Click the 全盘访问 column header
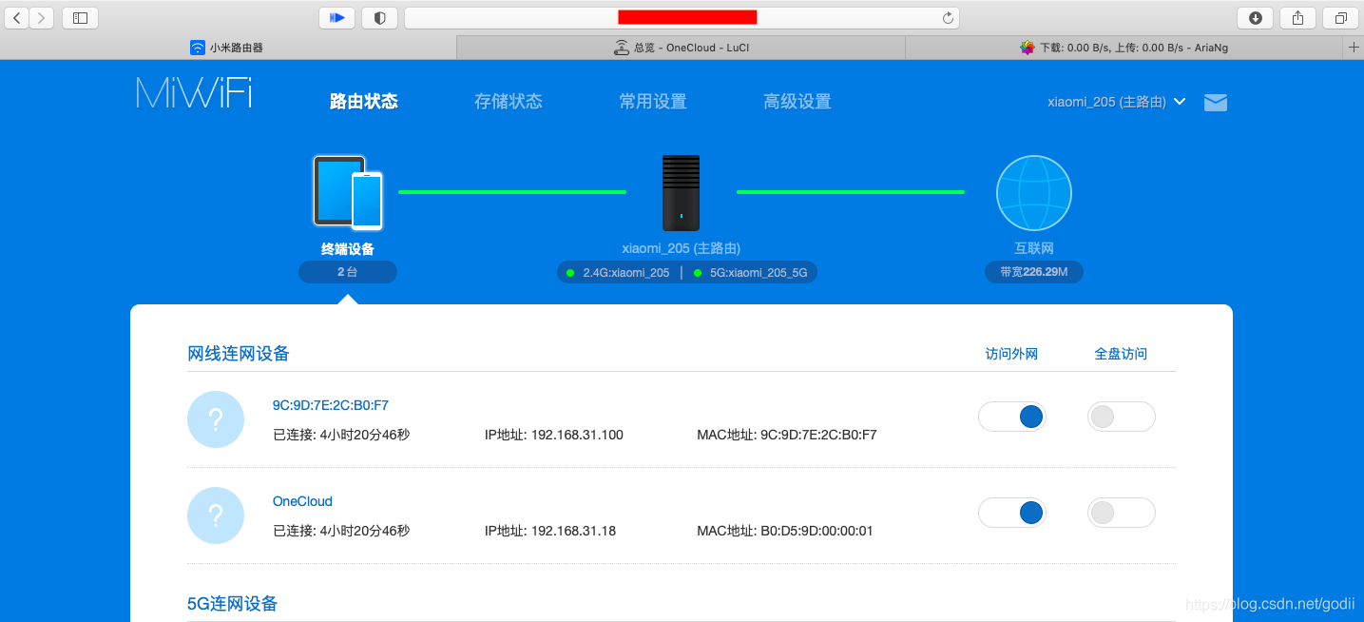The width and height of the screenshot is (1364, 622). pyautogui.click(x=1121, y=354)
